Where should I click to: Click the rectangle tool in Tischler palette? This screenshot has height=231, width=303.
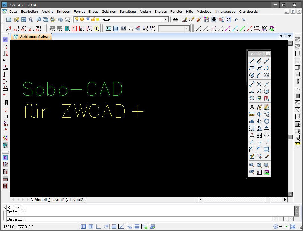pos(252,68)
